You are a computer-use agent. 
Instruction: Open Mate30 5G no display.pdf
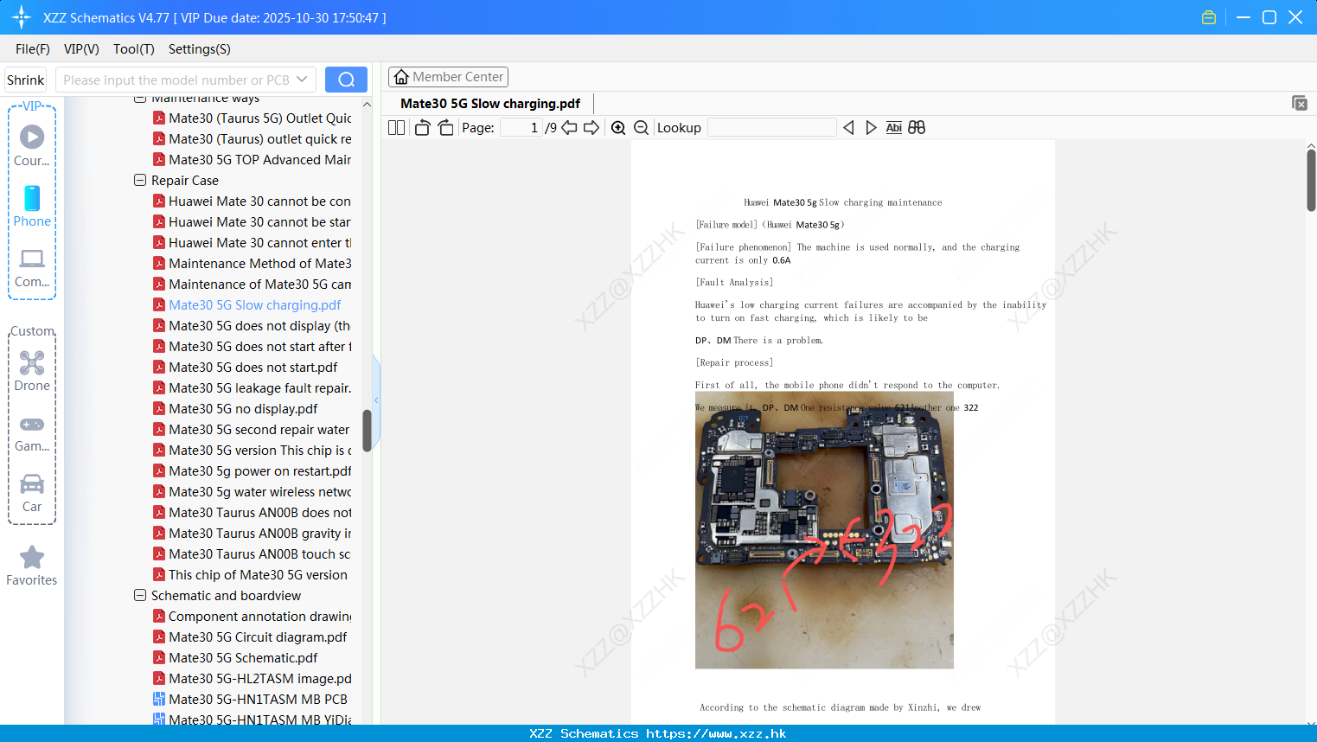(x=235, y=409)
